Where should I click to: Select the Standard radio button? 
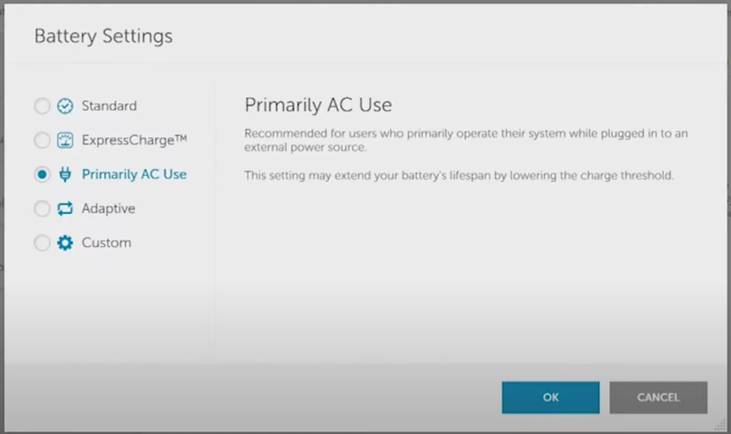pos(42,106)
